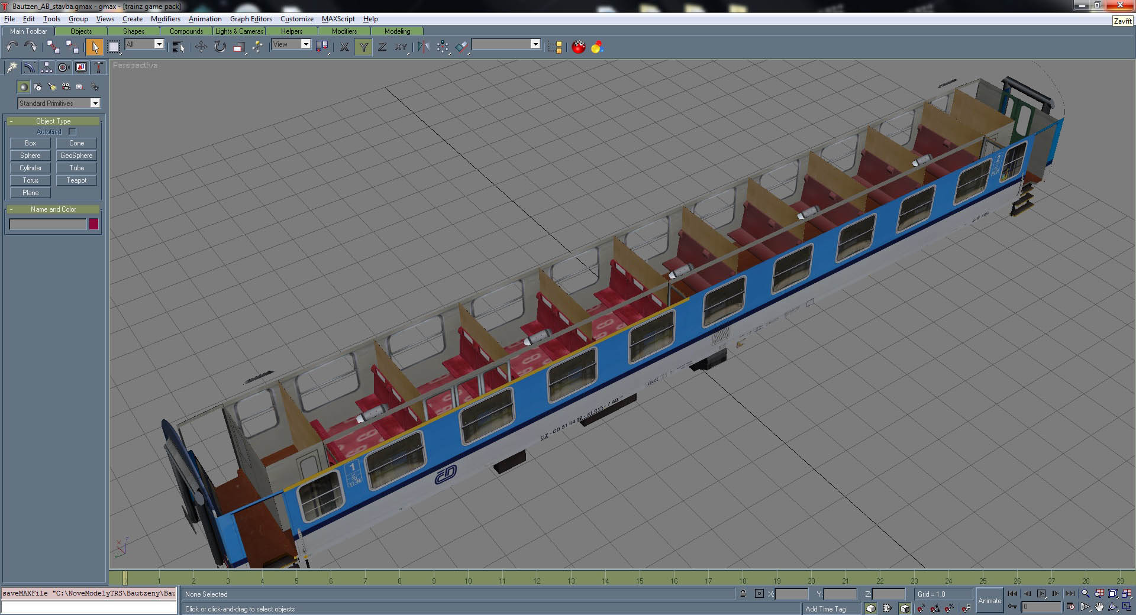Image resolution: width=1136 pixels, height=615 pixels.
Task: Choose the Select Object arrow tool
Action: tap(95, 47)
